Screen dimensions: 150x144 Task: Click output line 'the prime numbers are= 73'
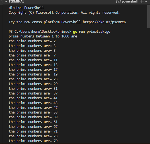tap(33, 136)
